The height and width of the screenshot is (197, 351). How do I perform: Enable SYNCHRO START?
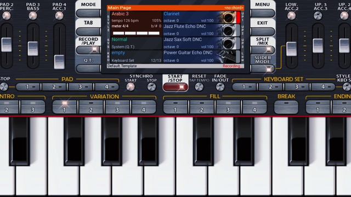131,86
